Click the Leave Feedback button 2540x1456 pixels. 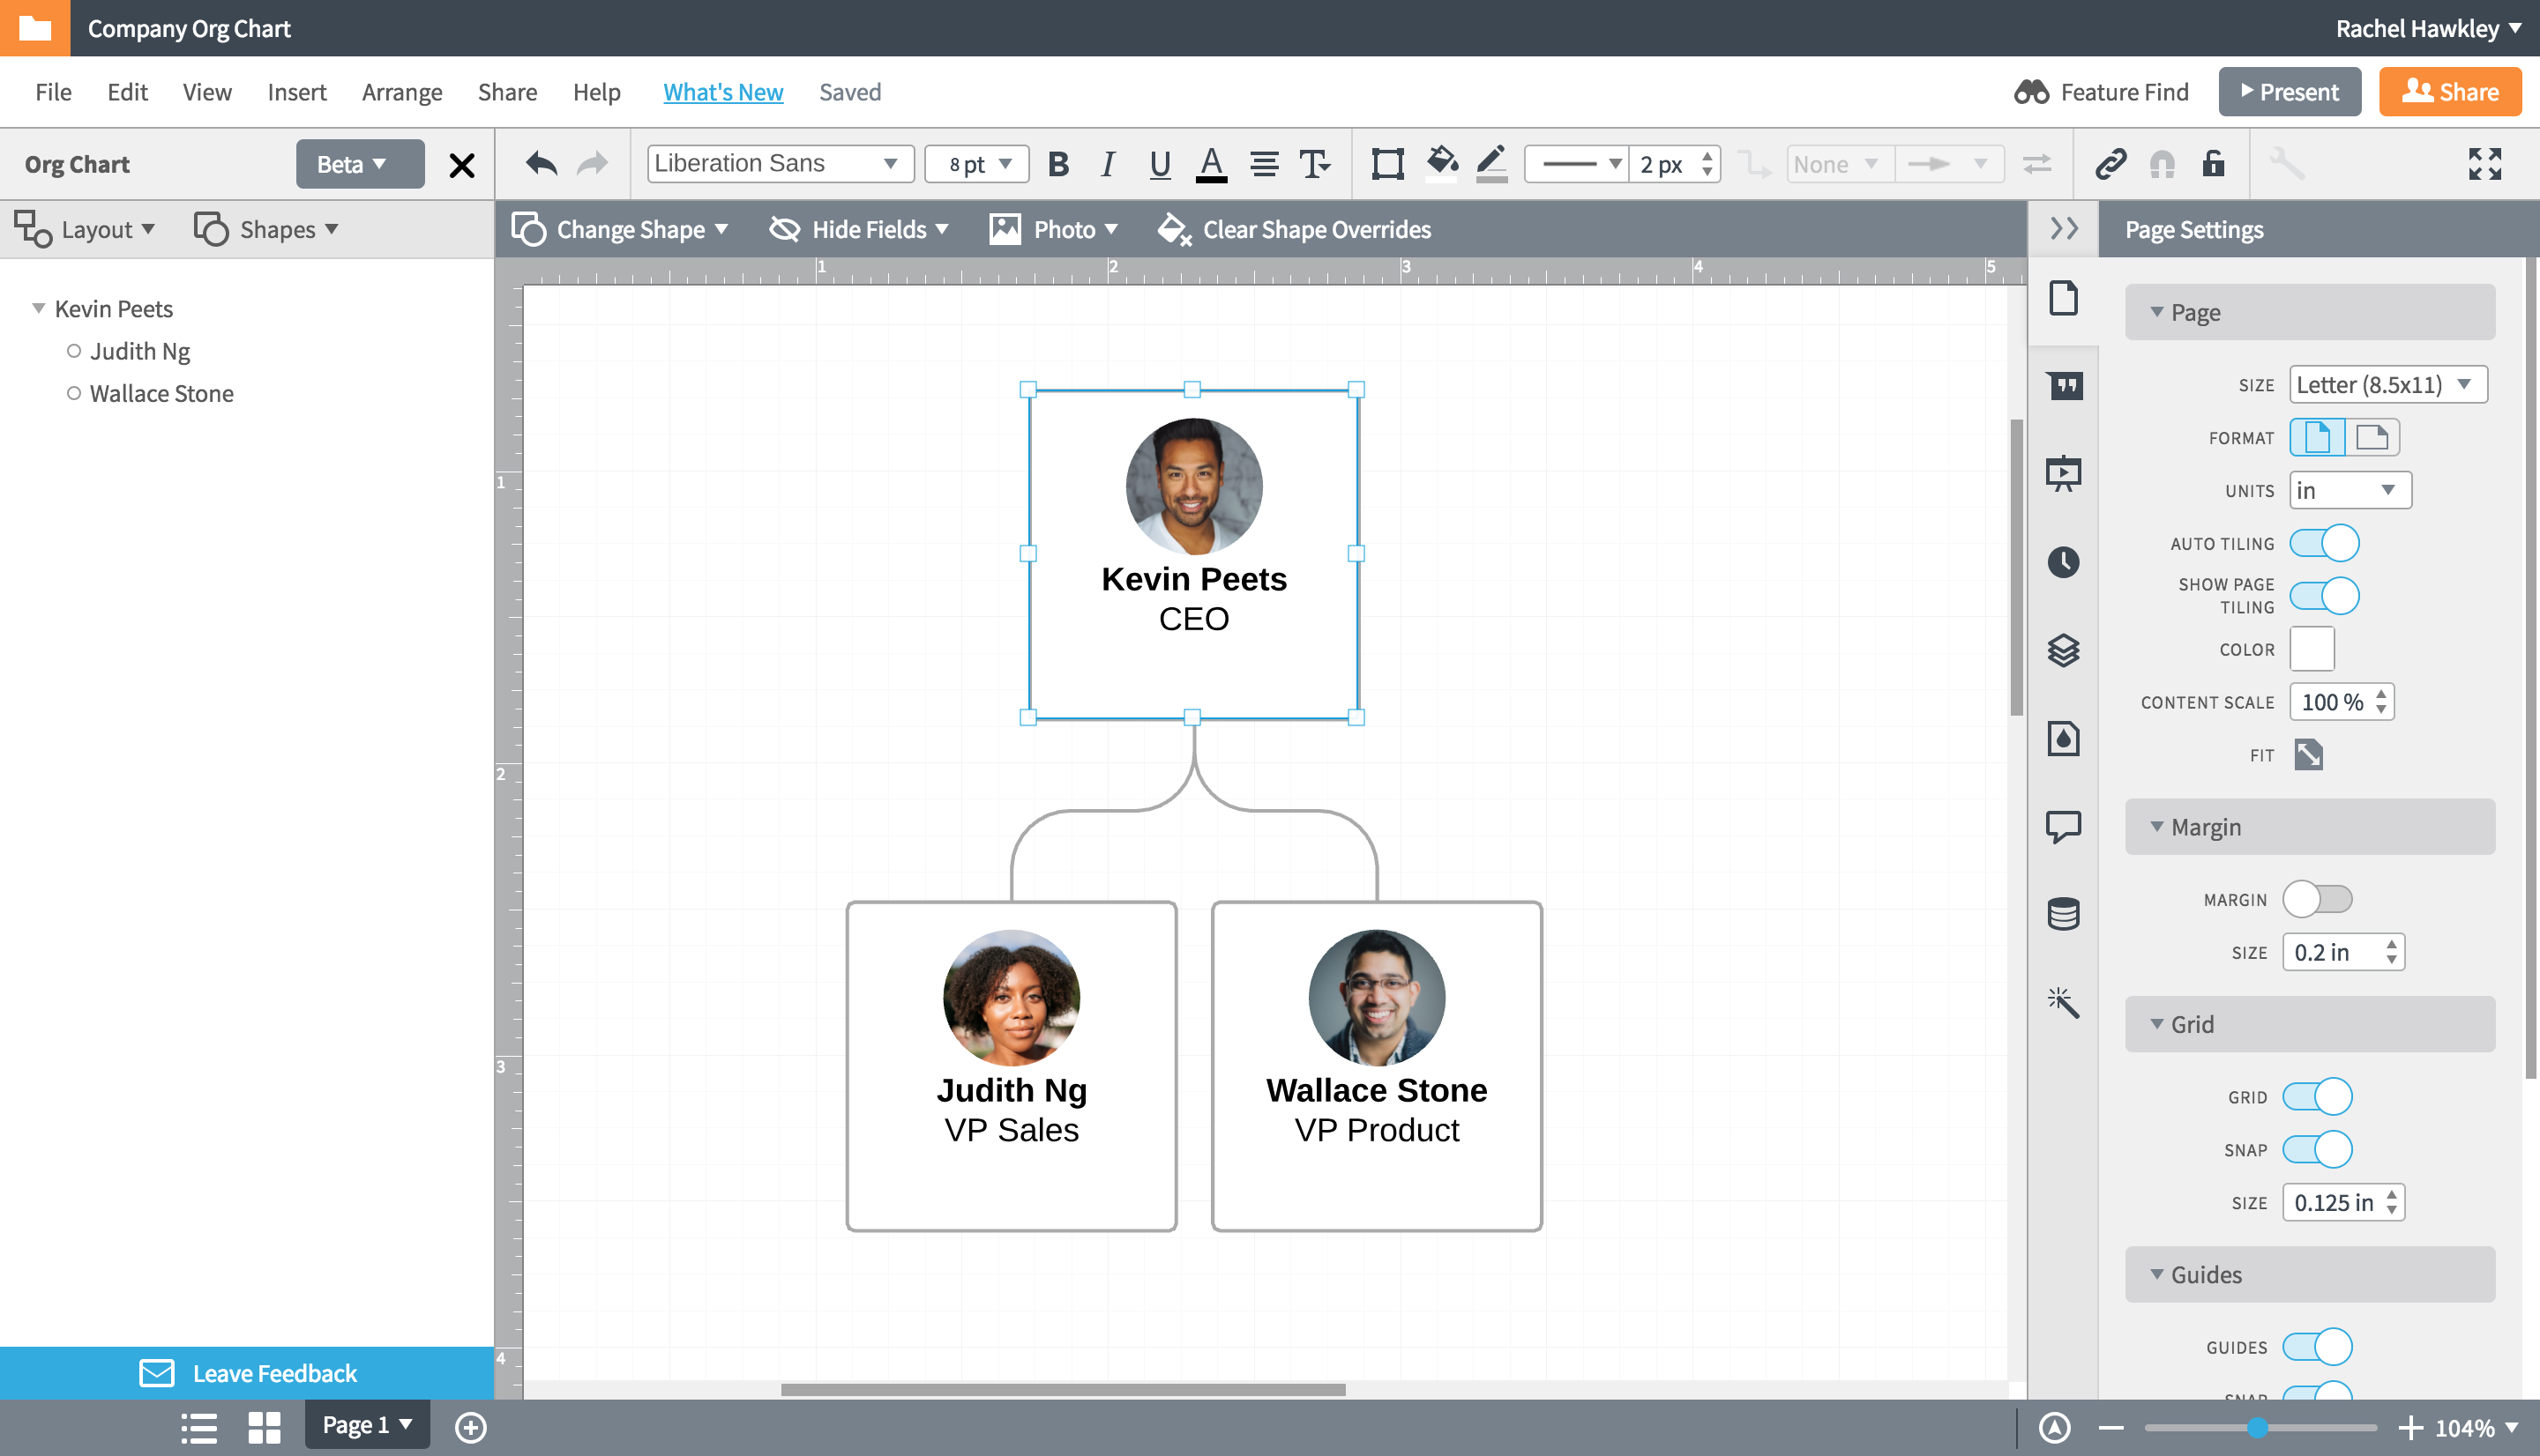(x=244, y=1374)
